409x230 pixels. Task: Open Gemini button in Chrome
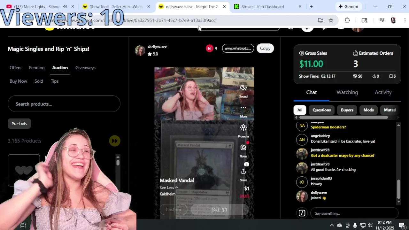coord(349,6)
